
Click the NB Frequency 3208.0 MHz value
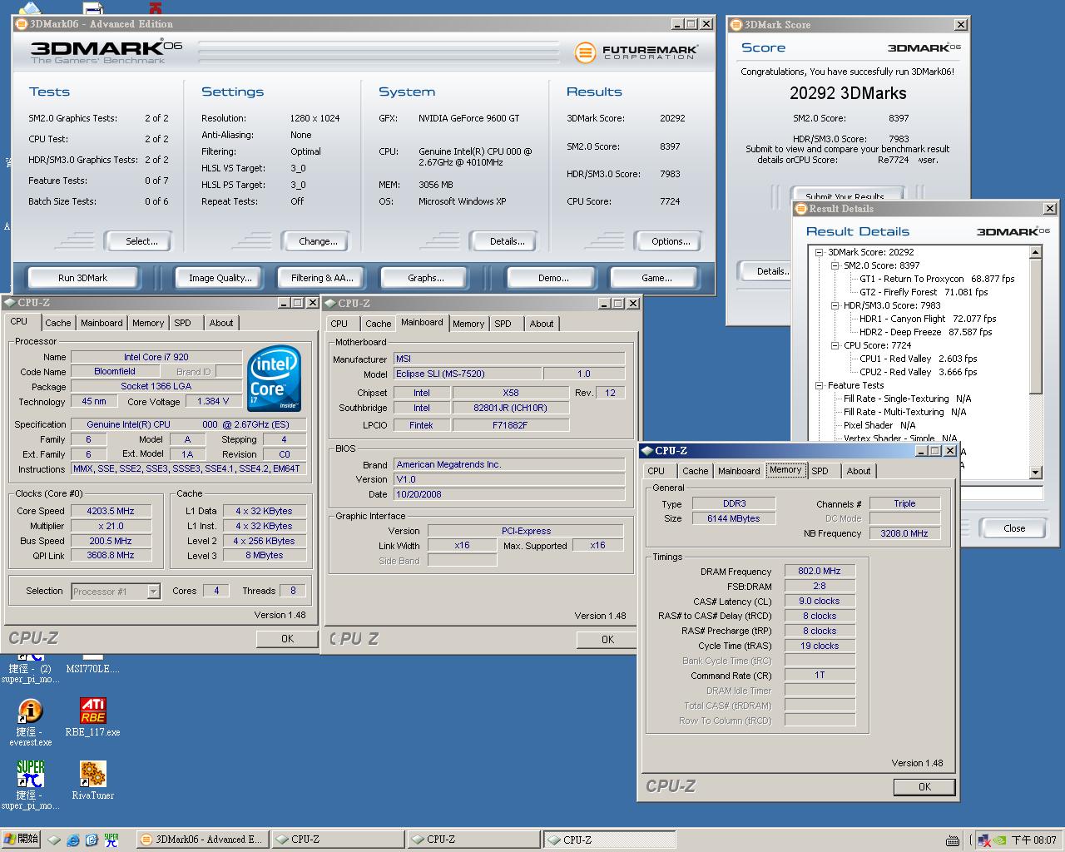click(904, 533)
